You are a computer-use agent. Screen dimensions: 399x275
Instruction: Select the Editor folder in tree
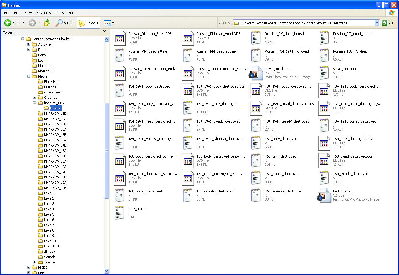[43, 55]
